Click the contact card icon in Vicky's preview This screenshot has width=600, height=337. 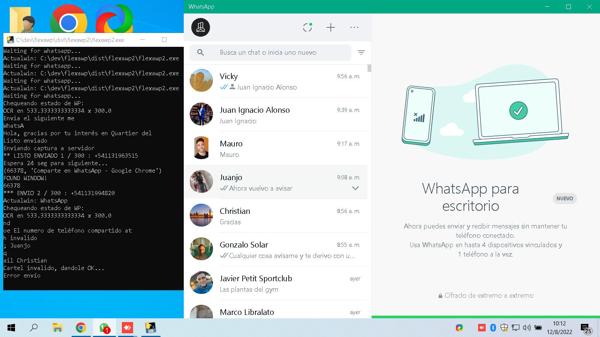click(x=232, y=87)
